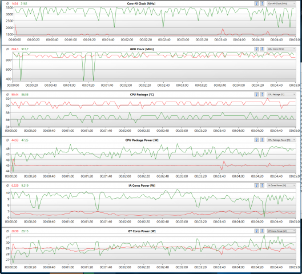
Task: Open the Core #0 Clock sensor dropdown
Action: point(281,3)
